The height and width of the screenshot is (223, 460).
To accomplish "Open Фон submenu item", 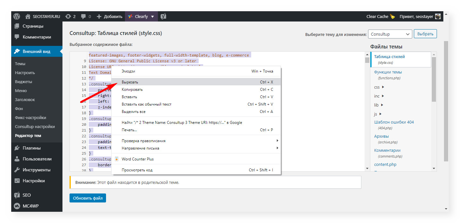I will [x=19, y=109].
